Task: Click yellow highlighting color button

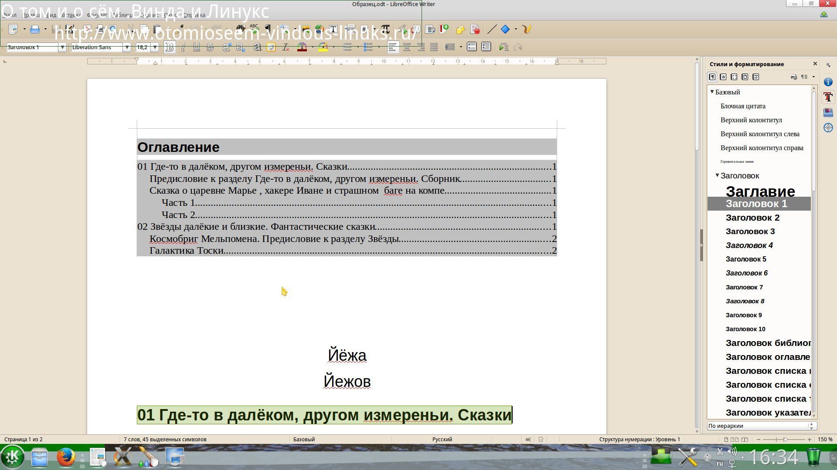Action: coord(323,47)
